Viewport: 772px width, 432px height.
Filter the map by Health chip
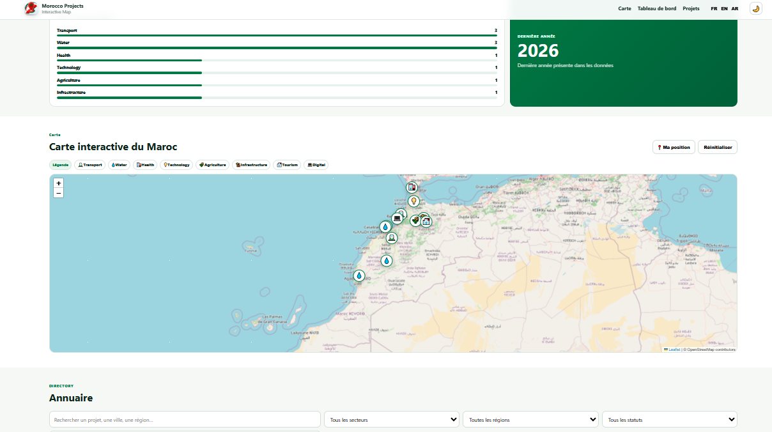tap(145, 165)
